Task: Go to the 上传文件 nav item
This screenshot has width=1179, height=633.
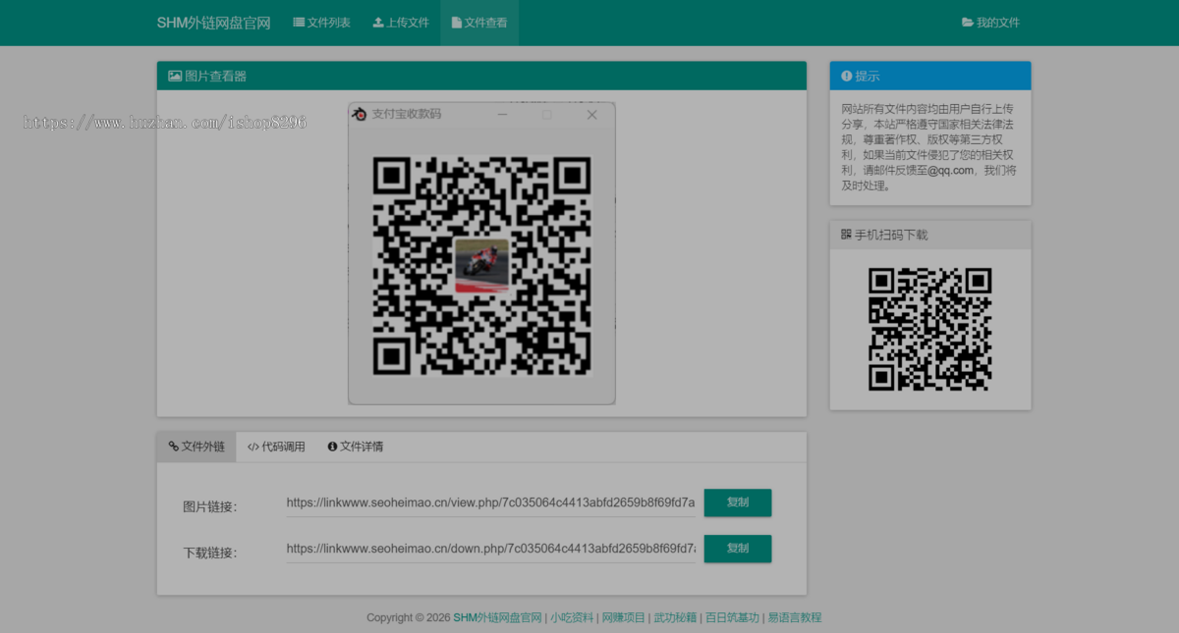Action: [401, 23]
